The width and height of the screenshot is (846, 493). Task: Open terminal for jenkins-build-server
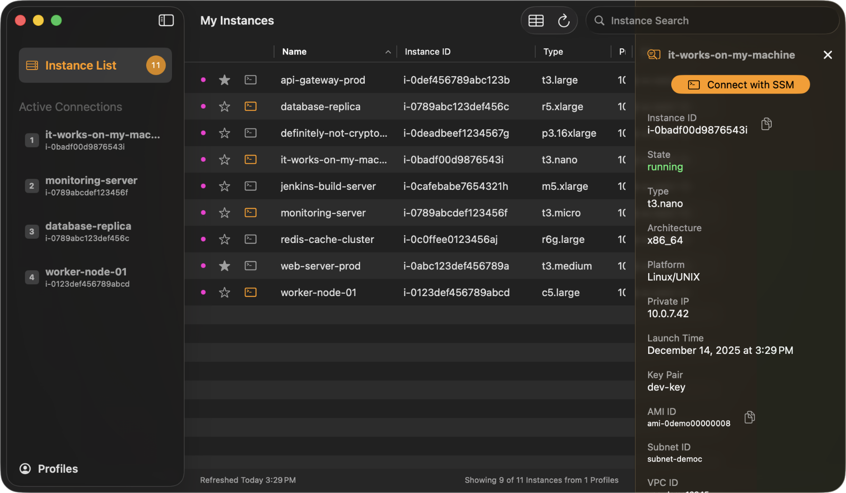coord(251,186)
